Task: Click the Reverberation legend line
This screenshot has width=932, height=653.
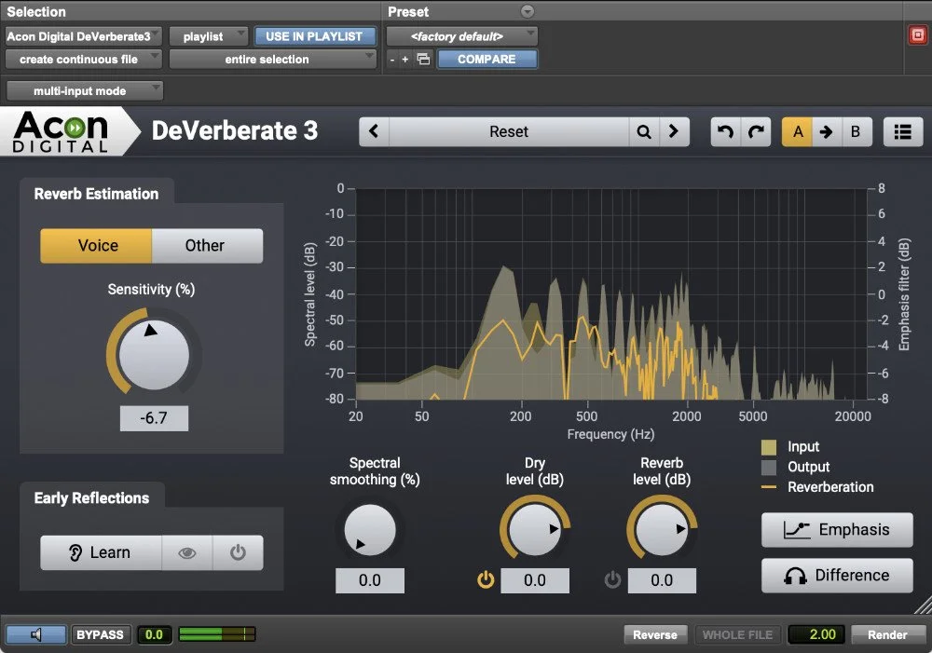Action: point(769,487)
